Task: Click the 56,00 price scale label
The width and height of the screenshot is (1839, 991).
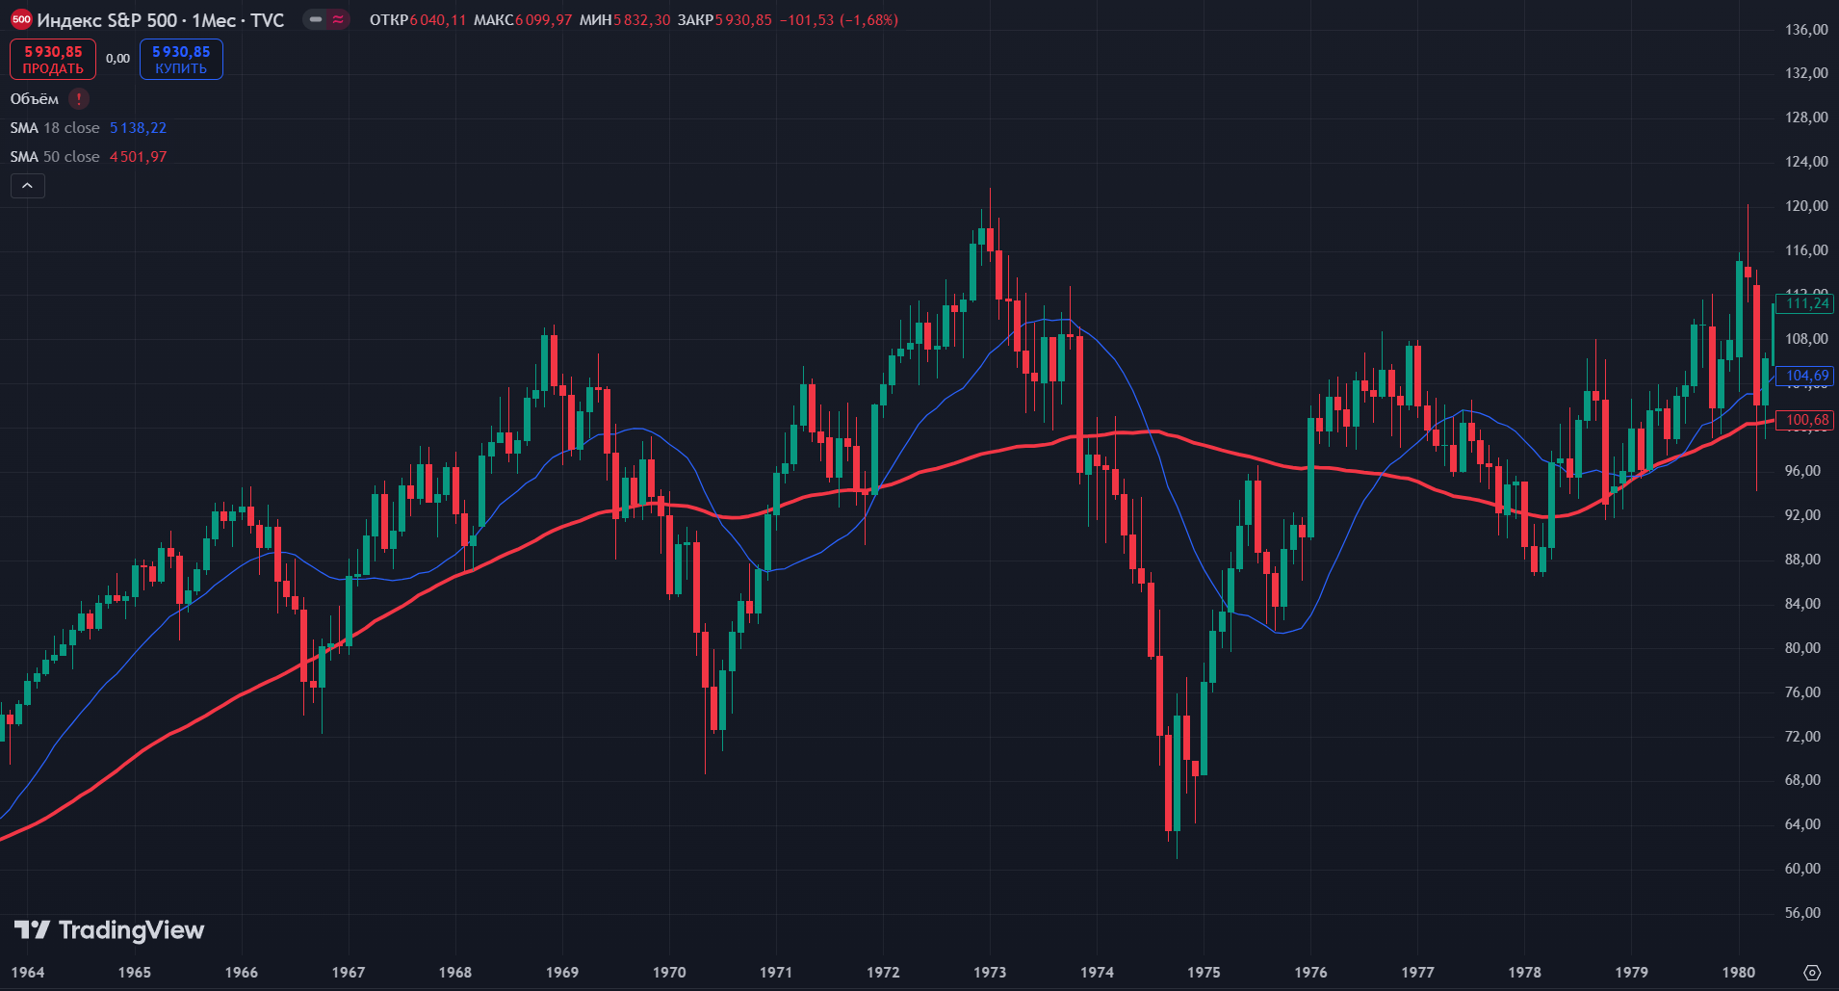Action: click(1803, 913)
